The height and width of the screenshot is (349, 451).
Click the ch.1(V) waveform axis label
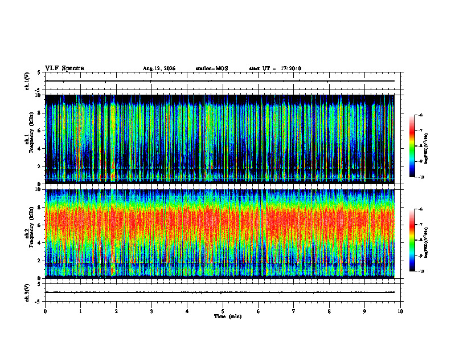(x=27, y=81)
